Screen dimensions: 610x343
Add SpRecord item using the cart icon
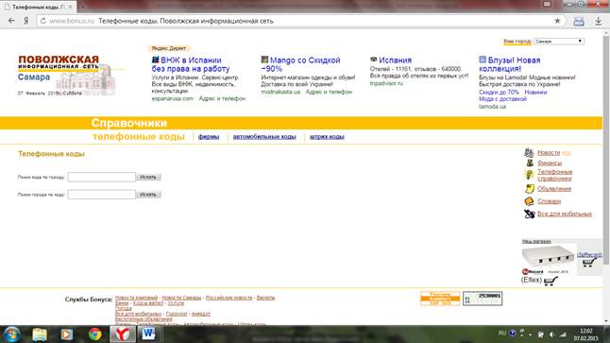tap(589, 262)
